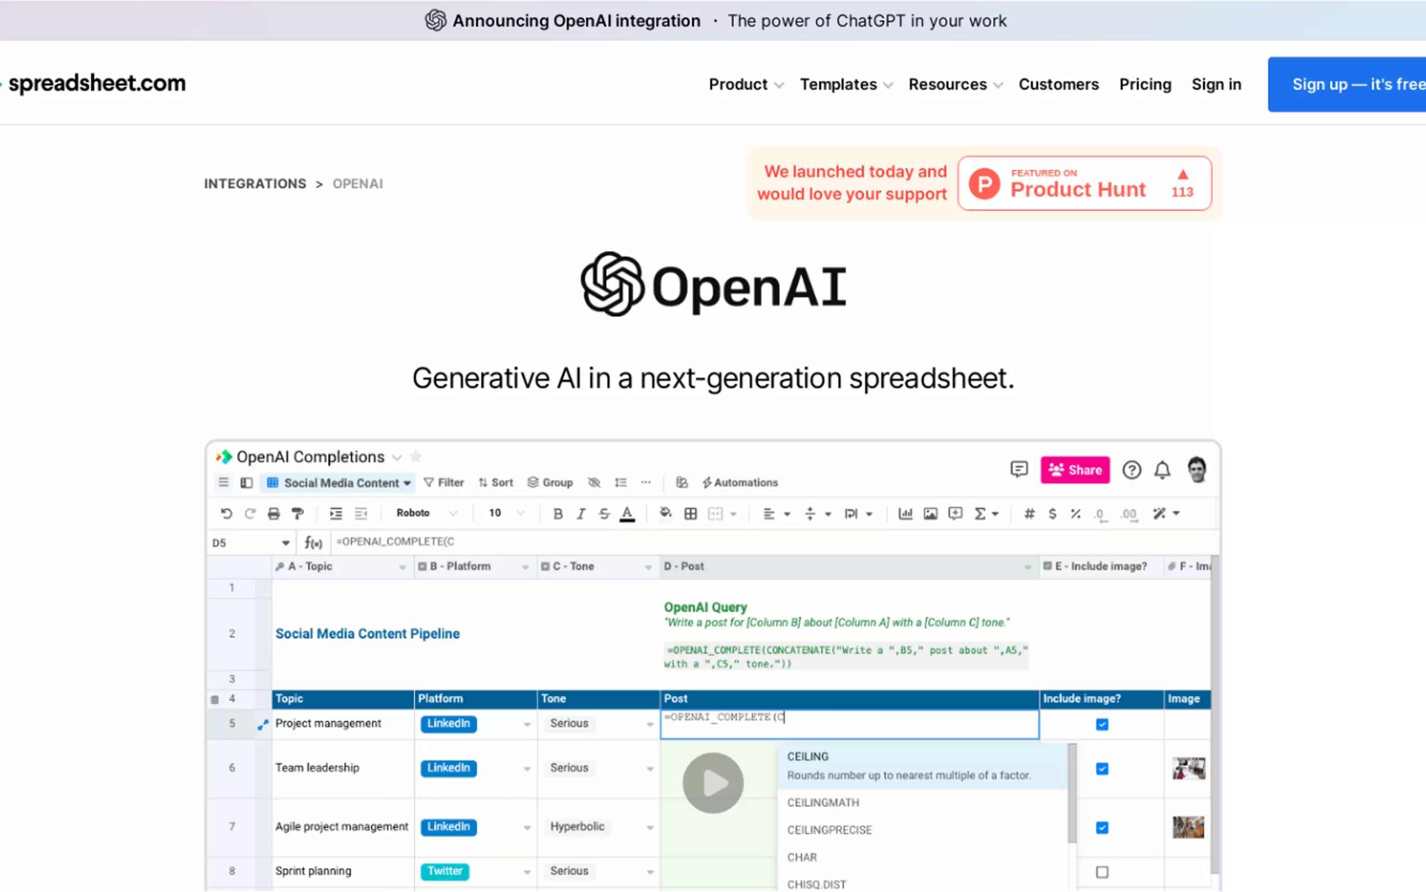This screenshot has width=1426, height=892.
Task: Expand the Platform dropdown for Sprint planning
Action: [527, 871]
